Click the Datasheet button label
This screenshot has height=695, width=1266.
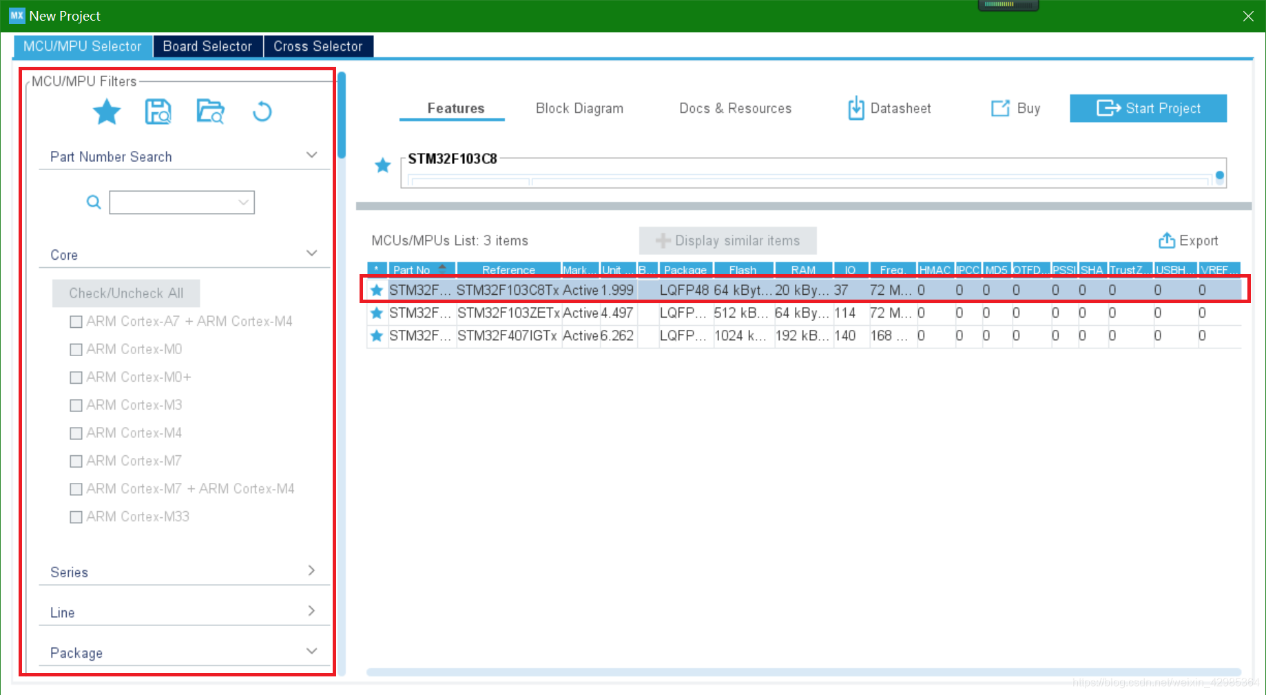tap(901, 108)
